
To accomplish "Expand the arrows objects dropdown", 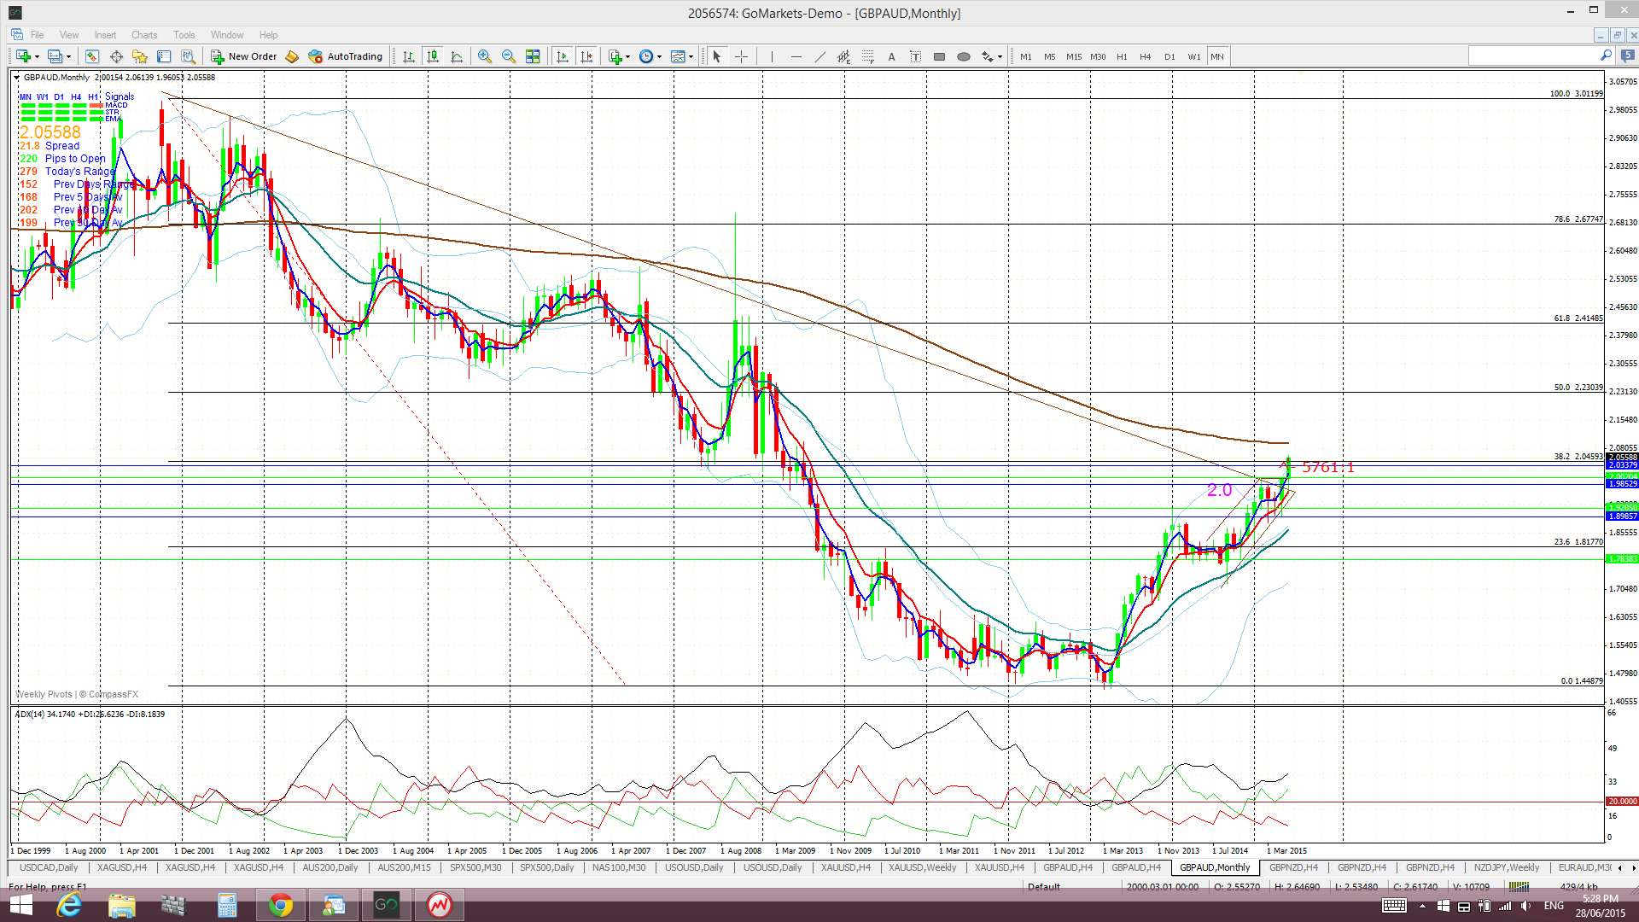I will pos(1000,56).
